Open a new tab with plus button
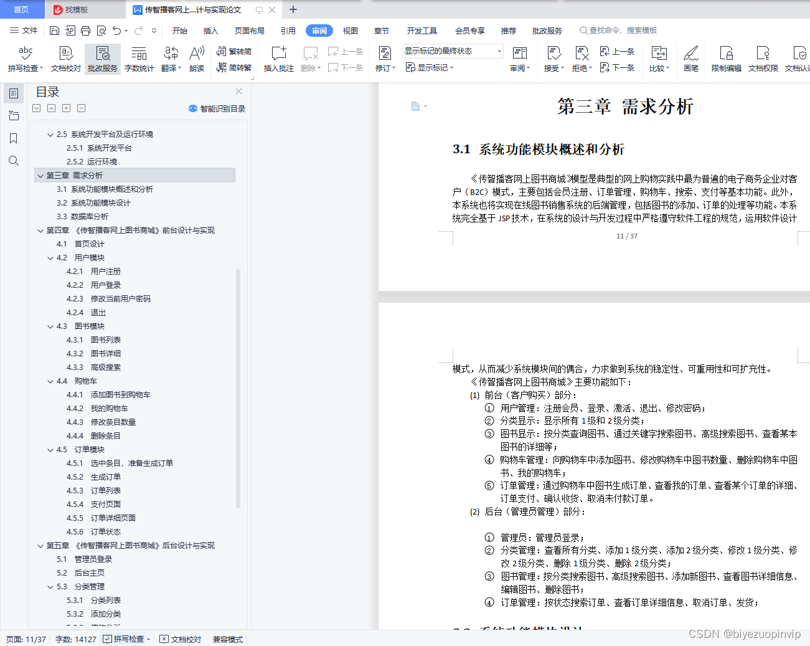810x646 pixels. click(293, 9)
